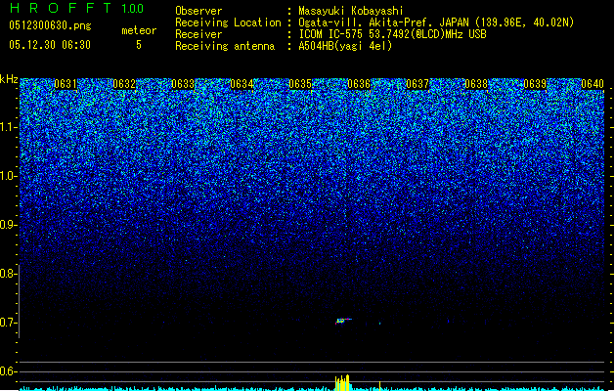
Task: Click the 0635 time marker
Action: pyautogui.click(x=300, y=84)
